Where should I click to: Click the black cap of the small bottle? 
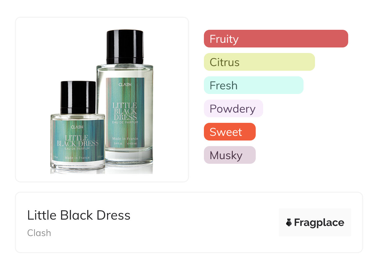(78, 97)
